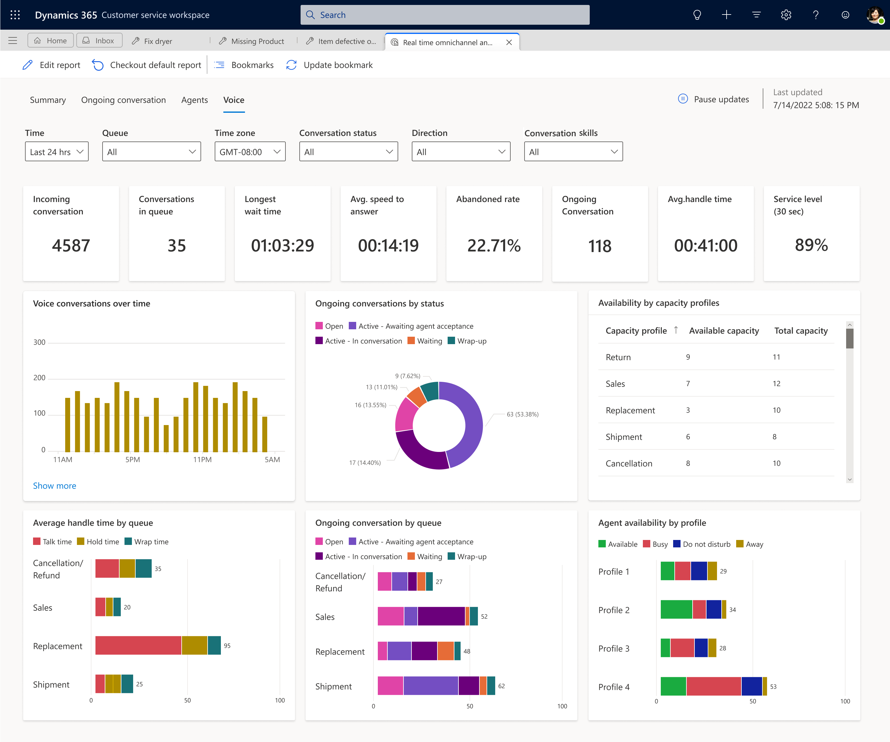
Task: Select the Voice tab
Action: coord(234,99)
